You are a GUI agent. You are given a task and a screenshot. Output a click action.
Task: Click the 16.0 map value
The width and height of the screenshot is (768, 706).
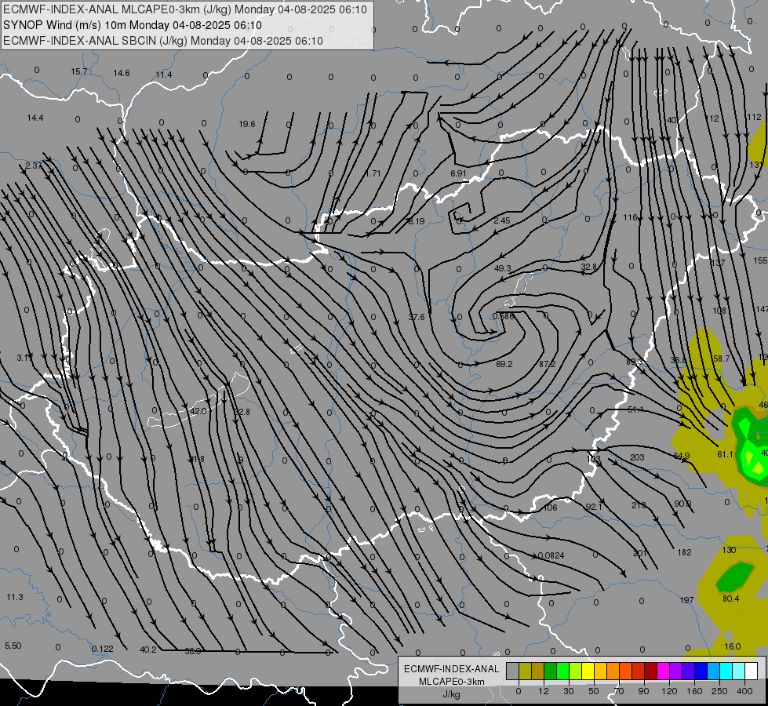(x=732, y=646)
